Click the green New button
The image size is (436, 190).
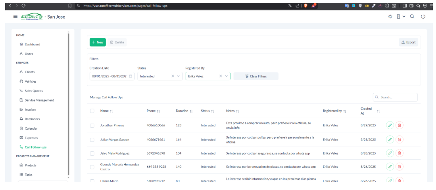98,42
